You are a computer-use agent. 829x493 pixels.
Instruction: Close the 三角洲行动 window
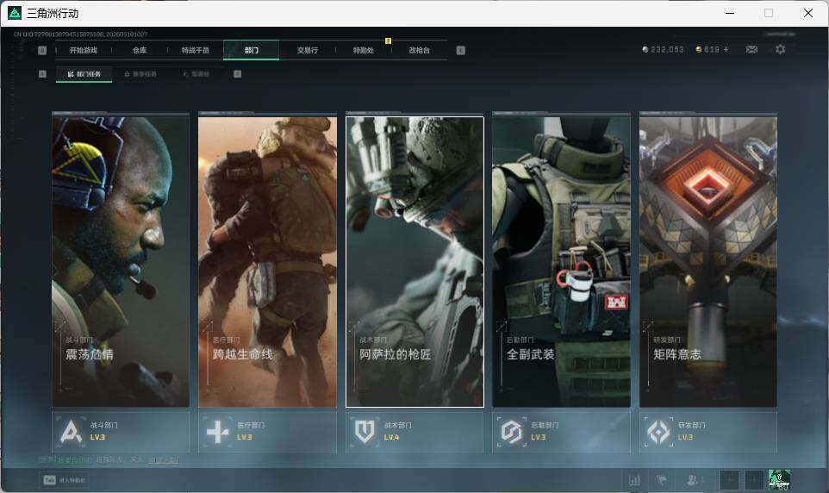807,13
